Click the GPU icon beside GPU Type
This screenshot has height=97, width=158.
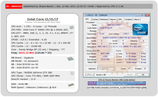tap(72, 73)
